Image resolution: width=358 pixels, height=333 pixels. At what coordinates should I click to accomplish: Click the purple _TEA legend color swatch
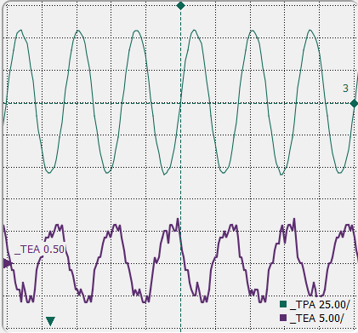283,318
